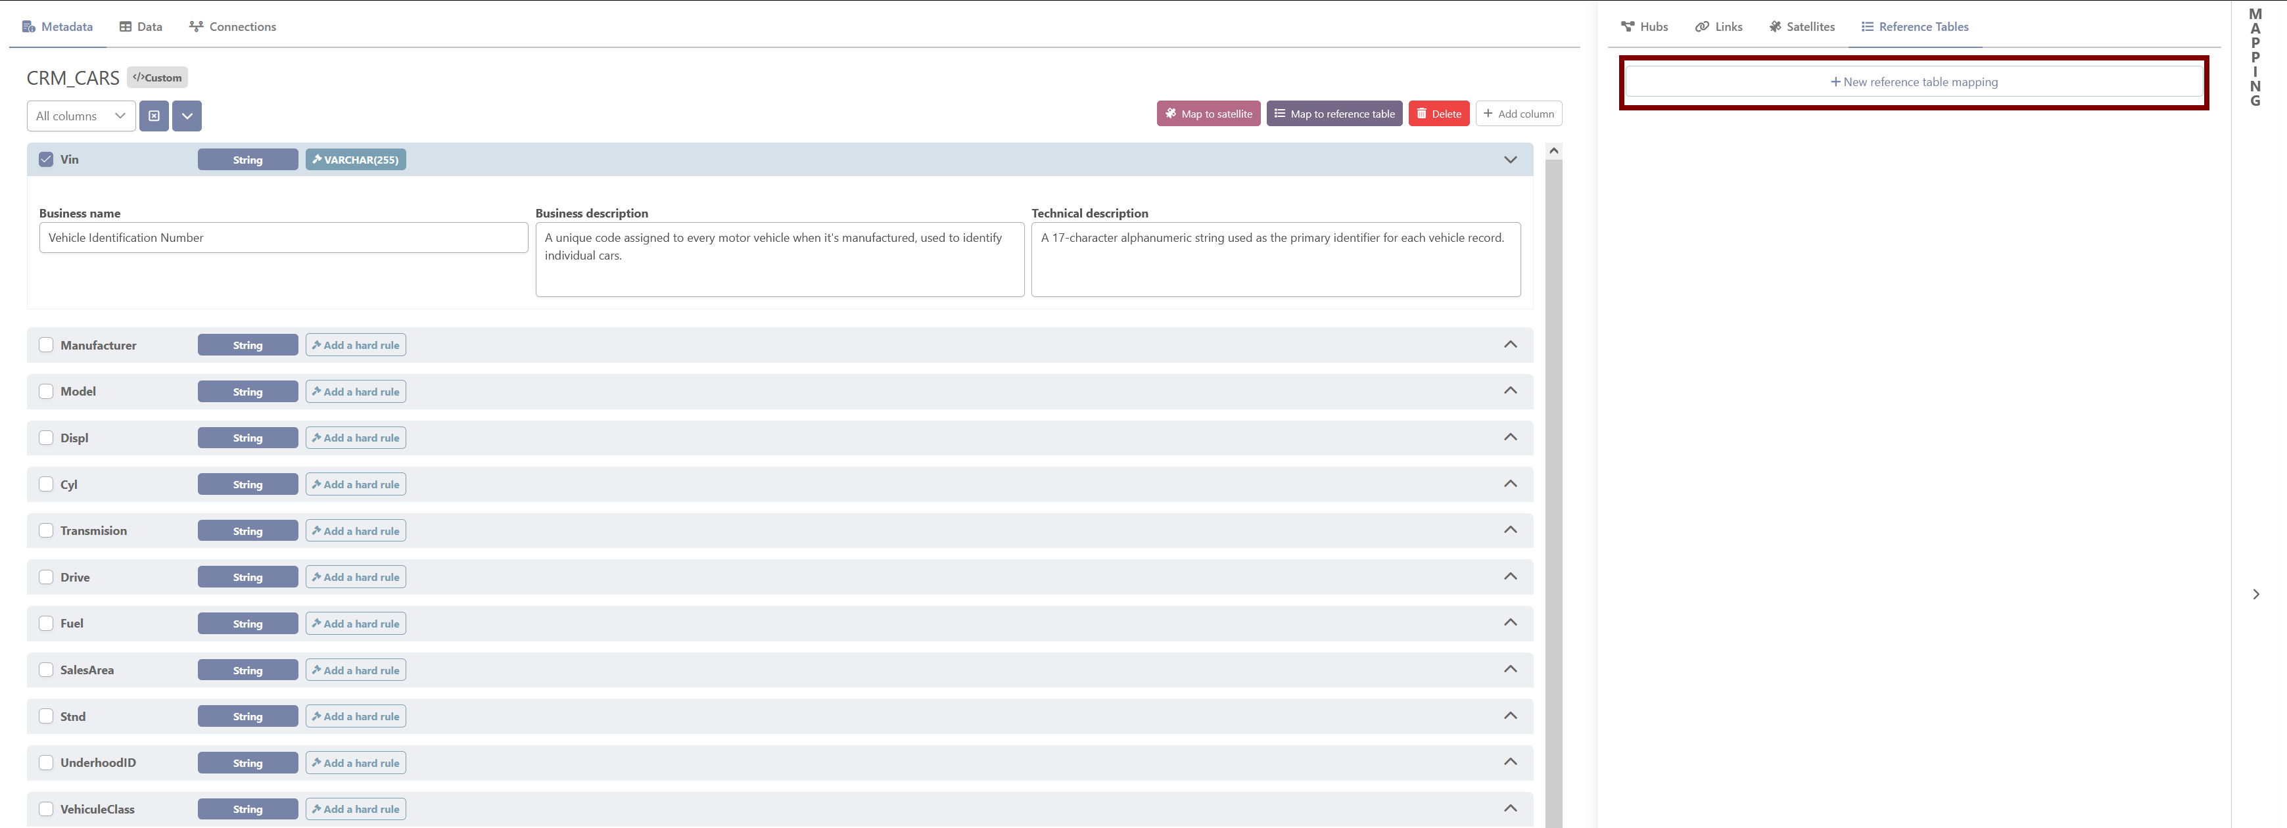
Task: Open the All columns filter dropdown
Action: click(x=81, y=116)
